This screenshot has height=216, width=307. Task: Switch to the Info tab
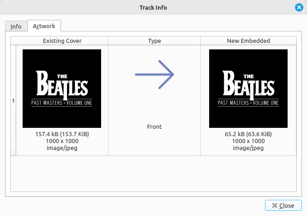click(x=16, y=26)
